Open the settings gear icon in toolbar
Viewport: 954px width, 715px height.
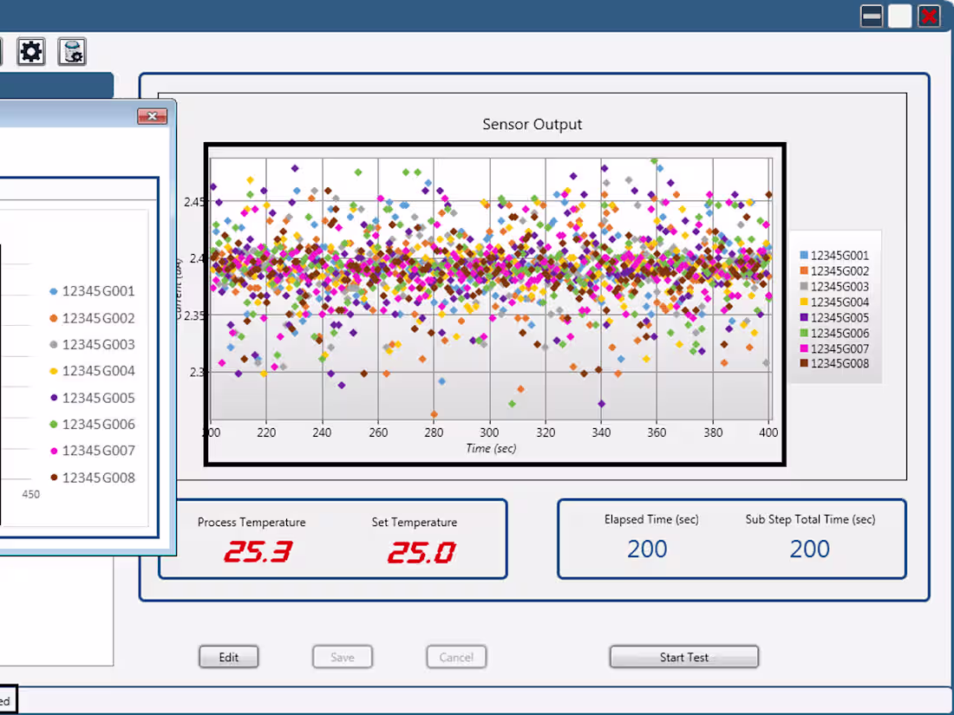(x=32, y=52)
